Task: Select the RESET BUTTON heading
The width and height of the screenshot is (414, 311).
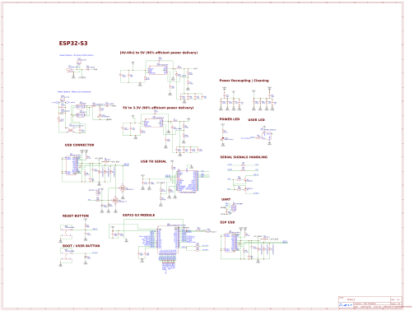Action: click(76, 216)
